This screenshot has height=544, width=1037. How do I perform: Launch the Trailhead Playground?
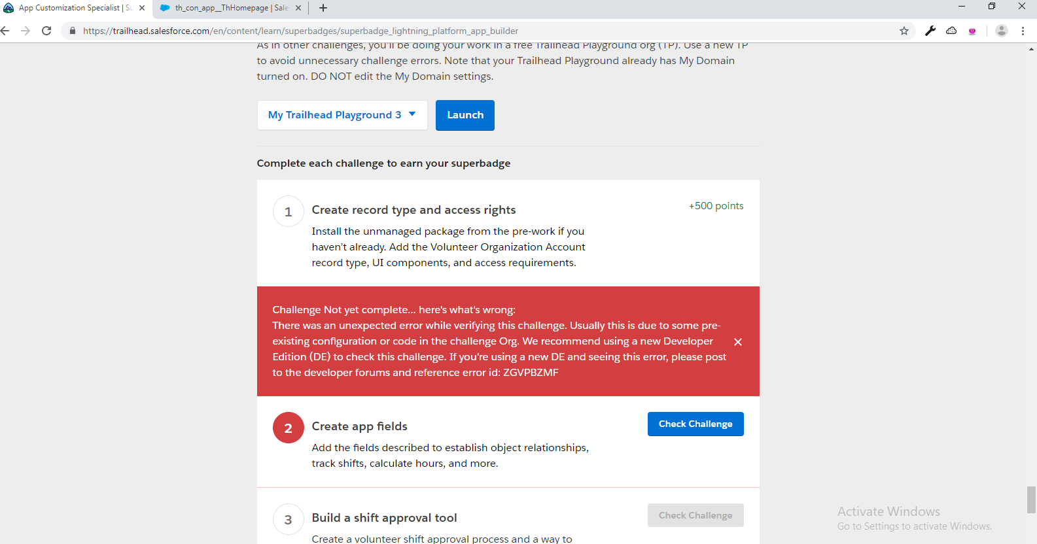[x=465, y=115]
